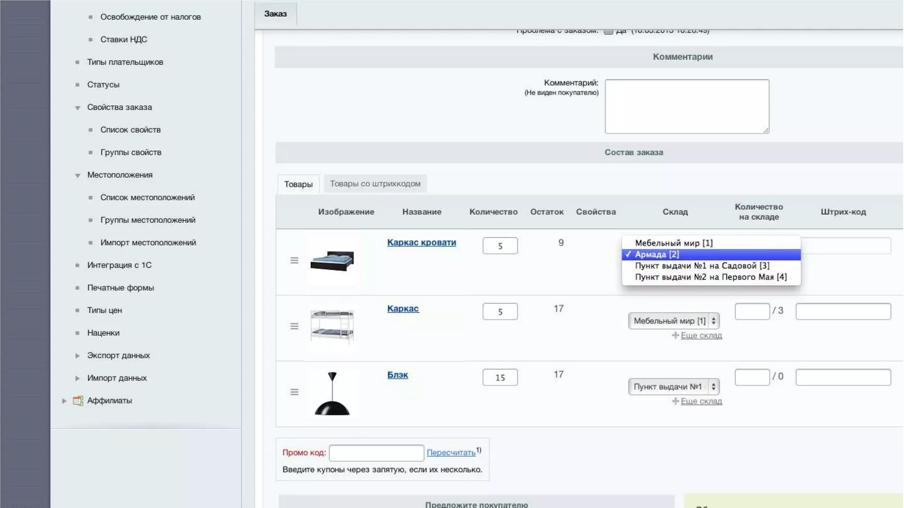Viewport: 904px width, 508px height.
Task: Click the Пересчитать link
Action: 451,453
